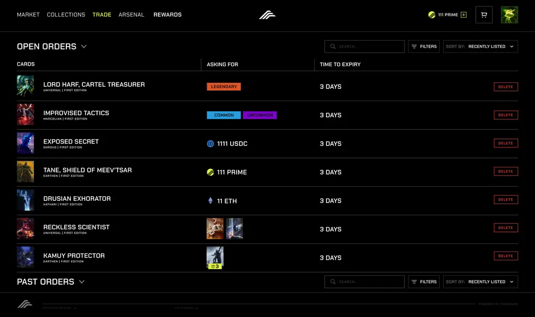Open Exposed Secret card thumbnail
This screenshot has width=535, height=317.
pos(26,143)
